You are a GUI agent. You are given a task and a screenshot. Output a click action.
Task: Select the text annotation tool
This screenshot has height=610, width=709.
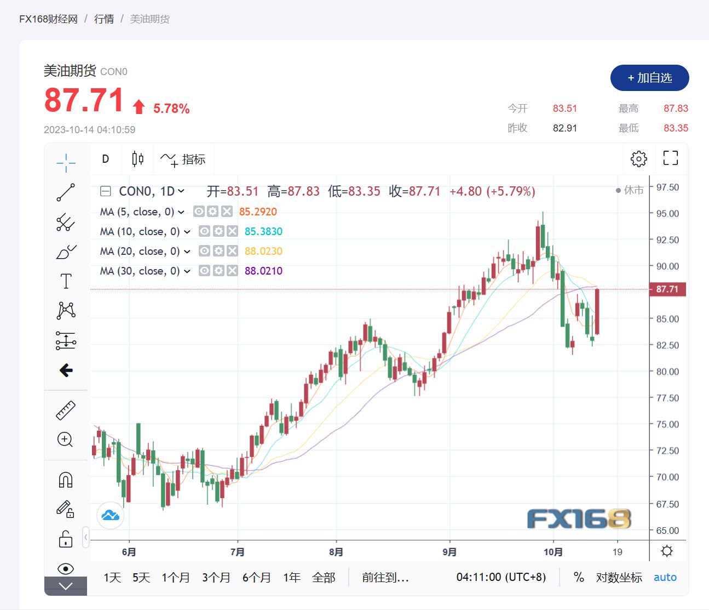click(x=66, y=281)
